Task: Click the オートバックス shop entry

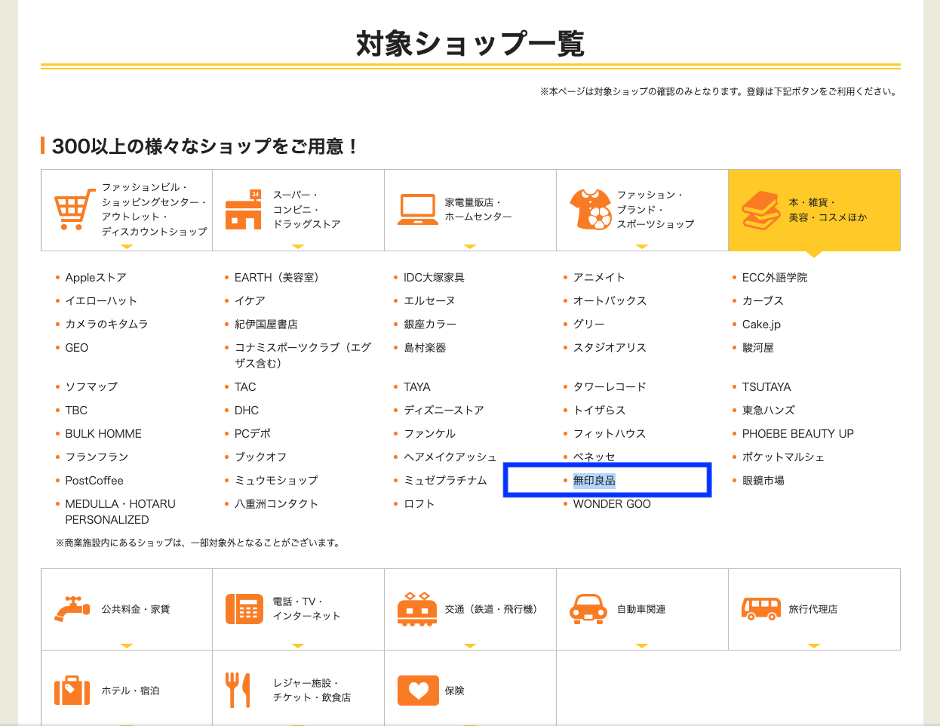Action: point(610,301)
